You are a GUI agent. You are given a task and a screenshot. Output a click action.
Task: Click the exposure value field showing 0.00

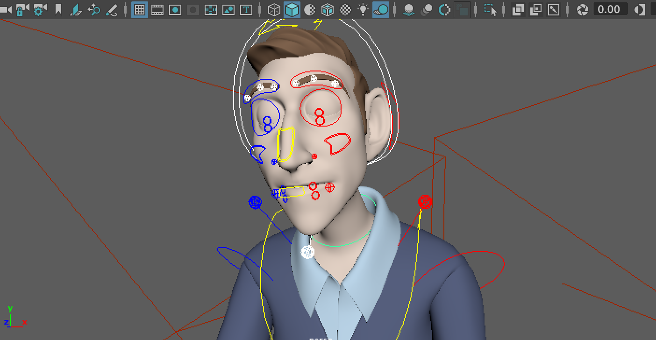click(610, 9)
